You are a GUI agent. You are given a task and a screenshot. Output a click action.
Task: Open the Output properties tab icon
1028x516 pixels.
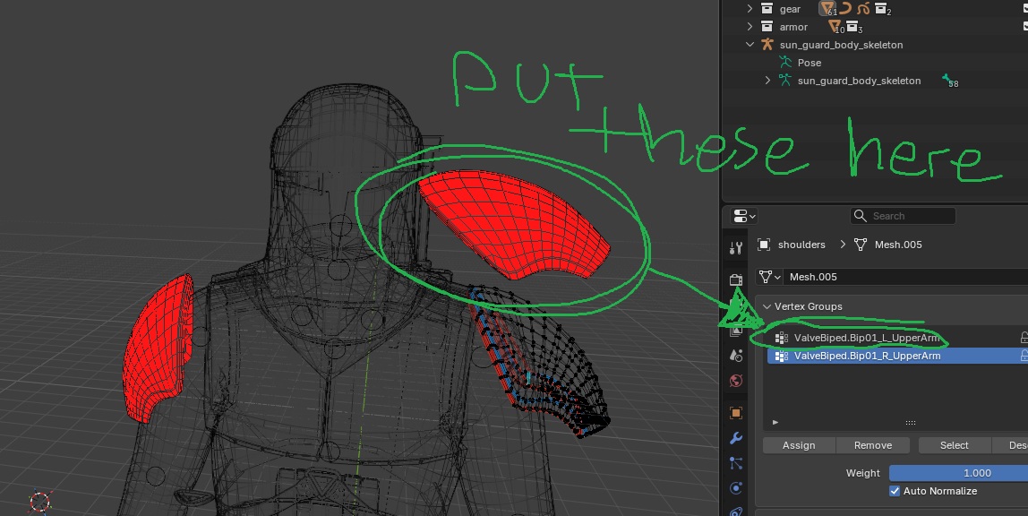(x=735, y=305)
